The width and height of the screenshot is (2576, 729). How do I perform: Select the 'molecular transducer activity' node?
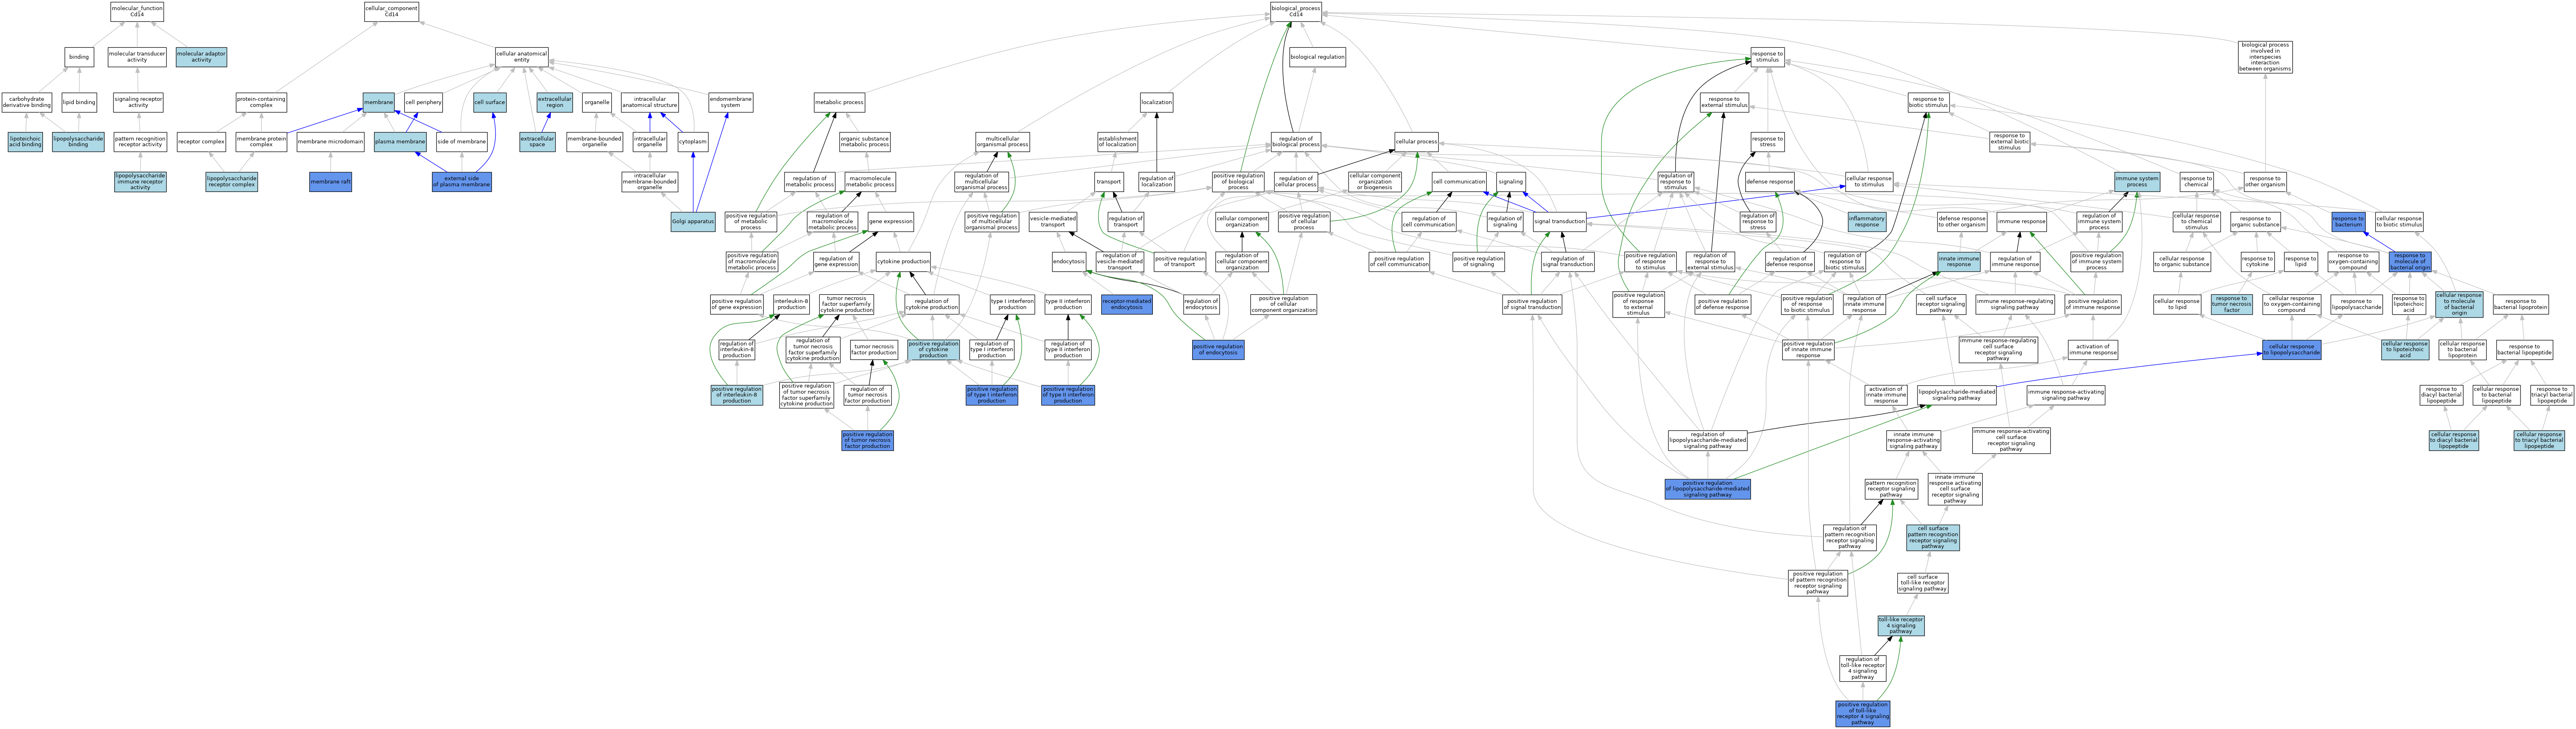(x=137, y=57)
